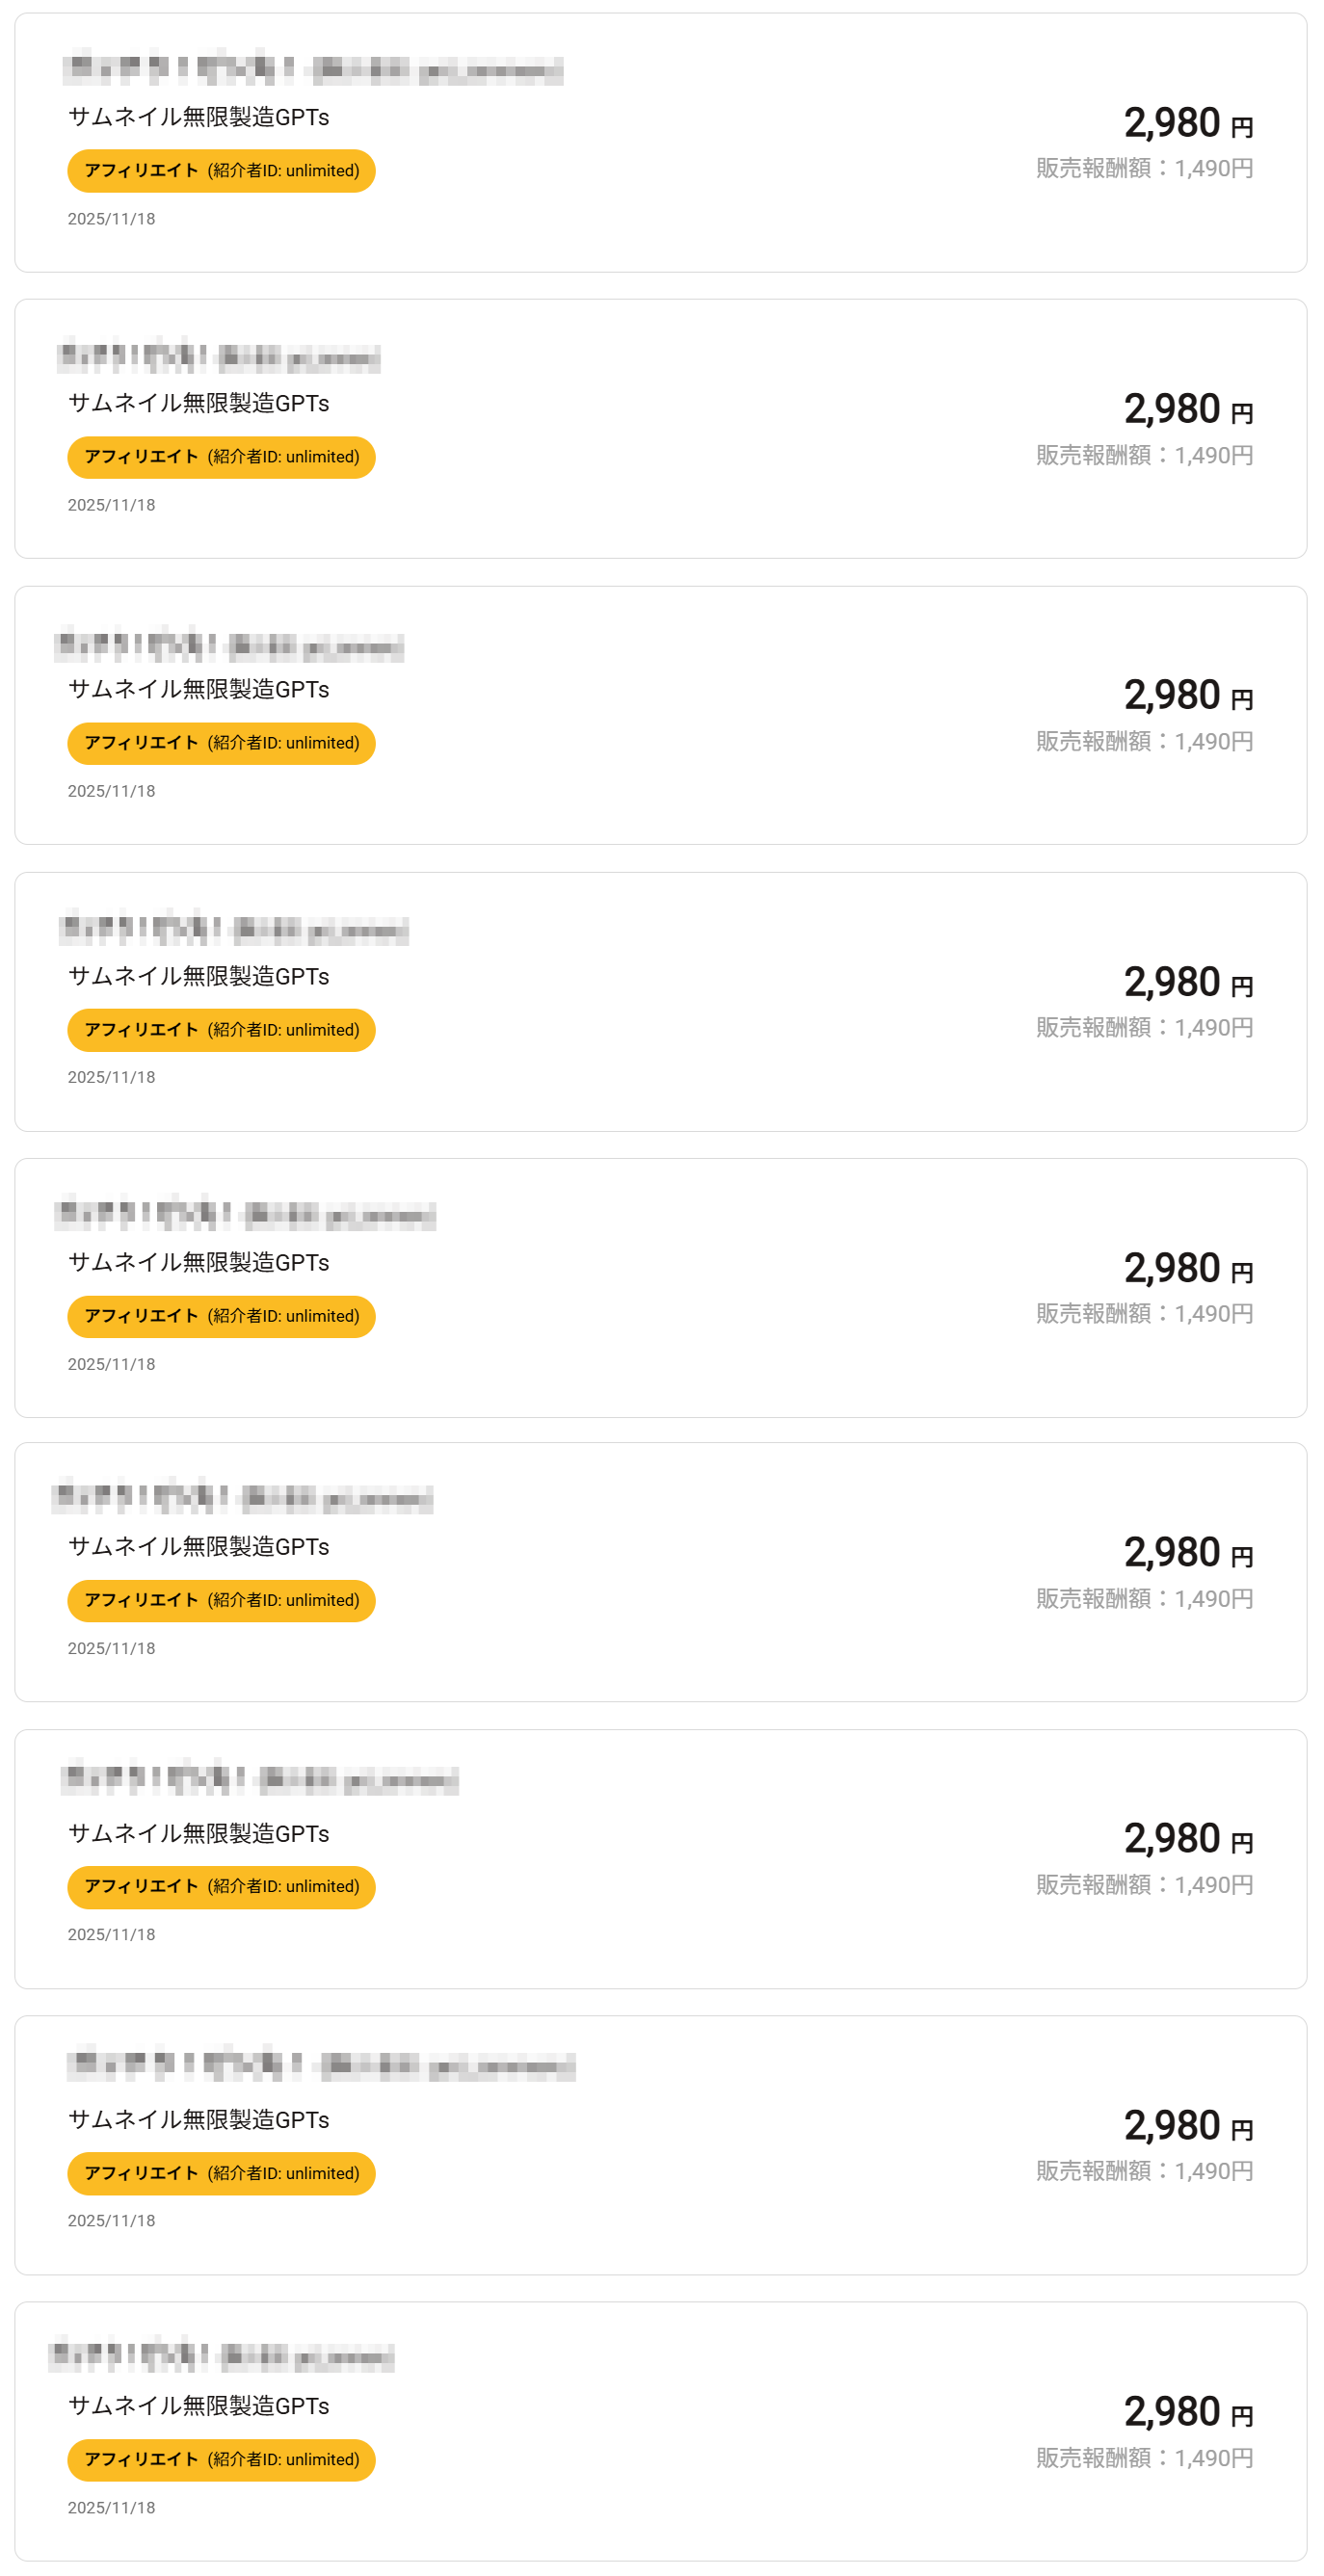Click the 2025/11/18 date in the seventh card
The width and height of the screenshot is (1324, 2576).
coord(111,1934)
